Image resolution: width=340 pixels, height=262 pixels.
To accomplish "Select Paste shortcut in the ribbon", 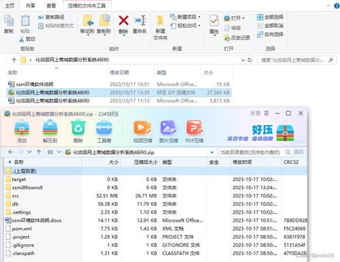I will (56, 26).
